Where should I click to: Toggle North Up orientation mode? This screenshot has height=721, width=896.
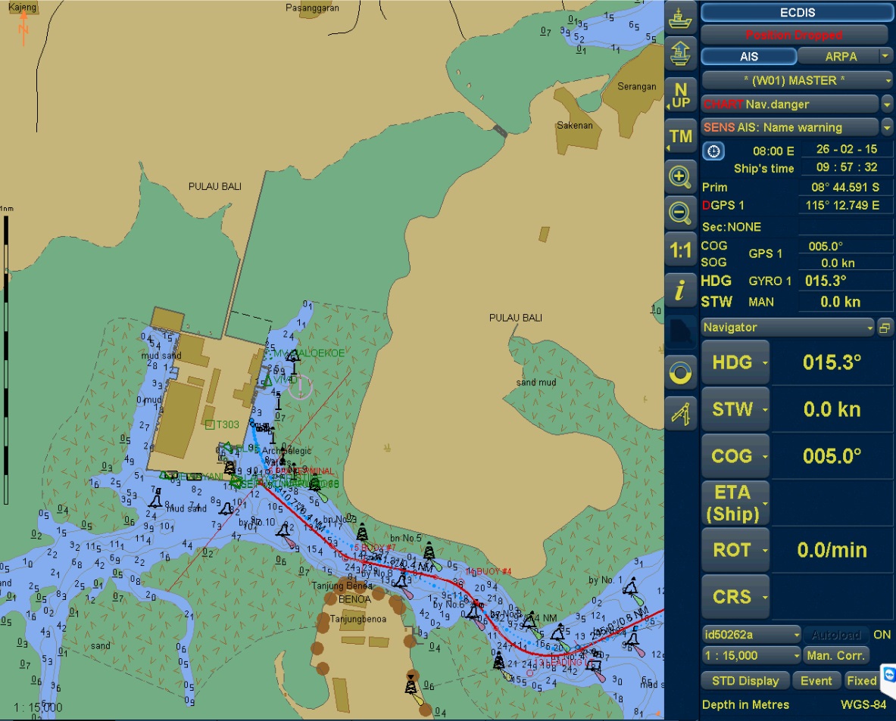pos(681,95)
